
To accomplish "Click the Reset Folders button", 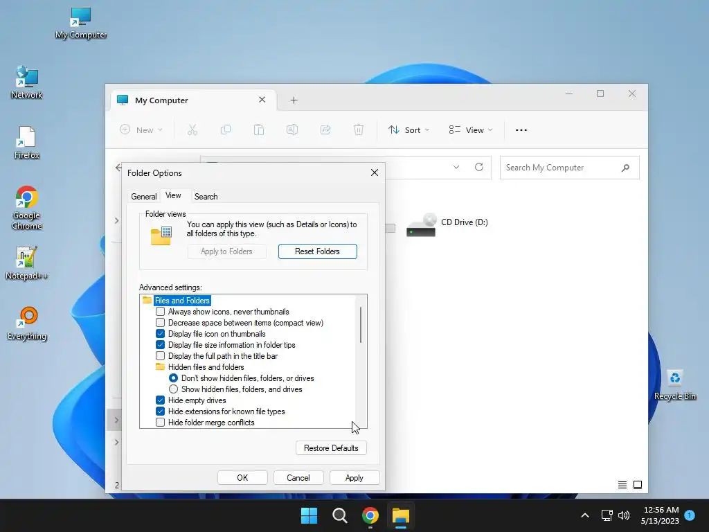I will (317, 251).
